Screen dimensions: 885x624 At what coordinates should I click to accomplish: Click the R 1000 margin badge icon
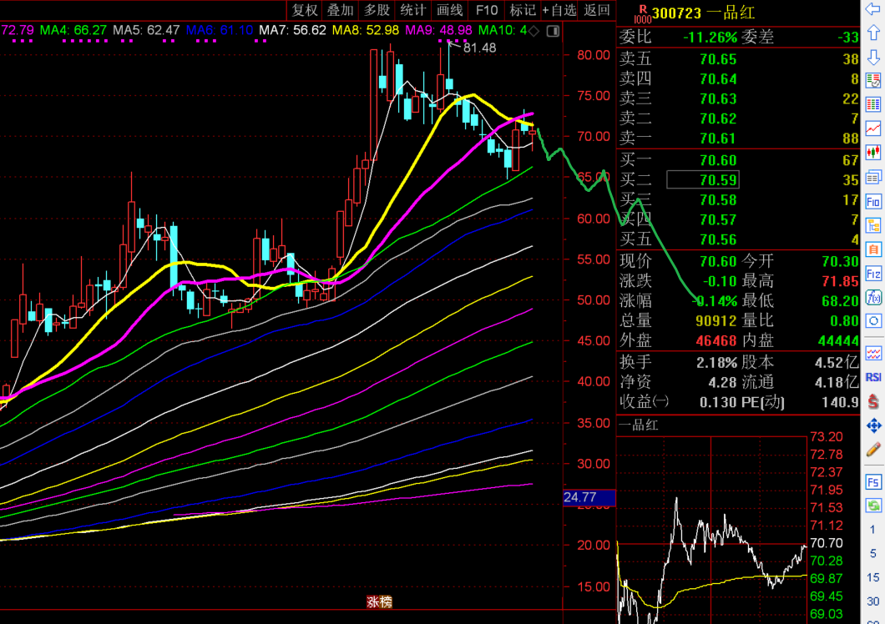pyautogui.click(x=642, y=14)
